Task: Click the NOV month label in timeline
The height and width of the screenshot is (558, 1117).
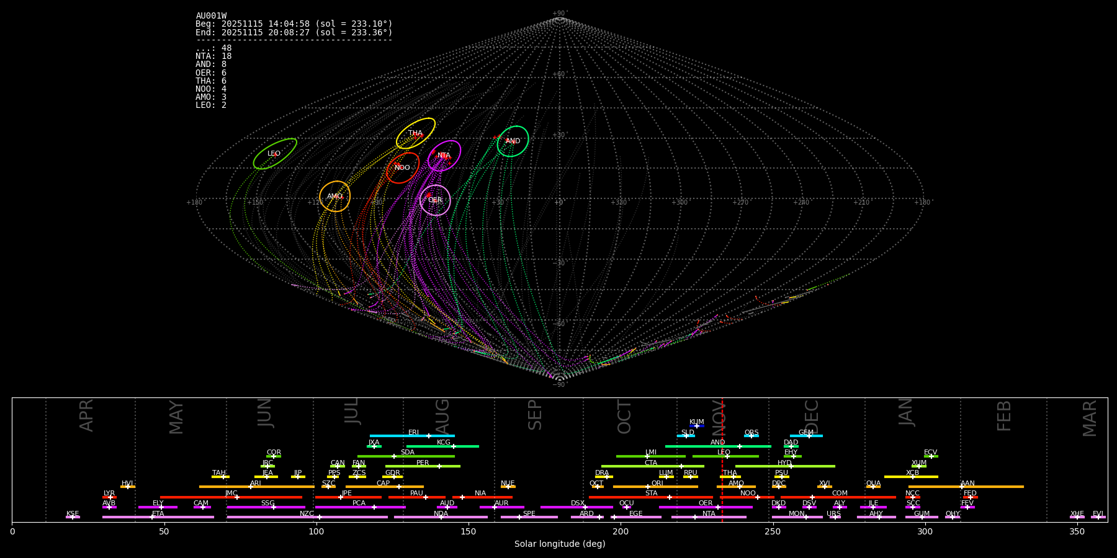Action: [718, 415]
